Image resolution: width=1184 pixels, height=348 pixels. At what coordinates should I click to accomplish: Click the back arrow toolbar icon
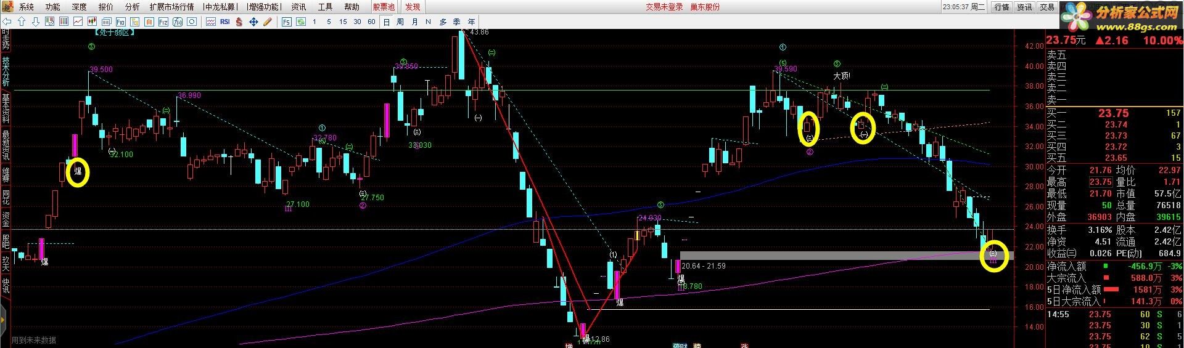(x=7, y=22)
